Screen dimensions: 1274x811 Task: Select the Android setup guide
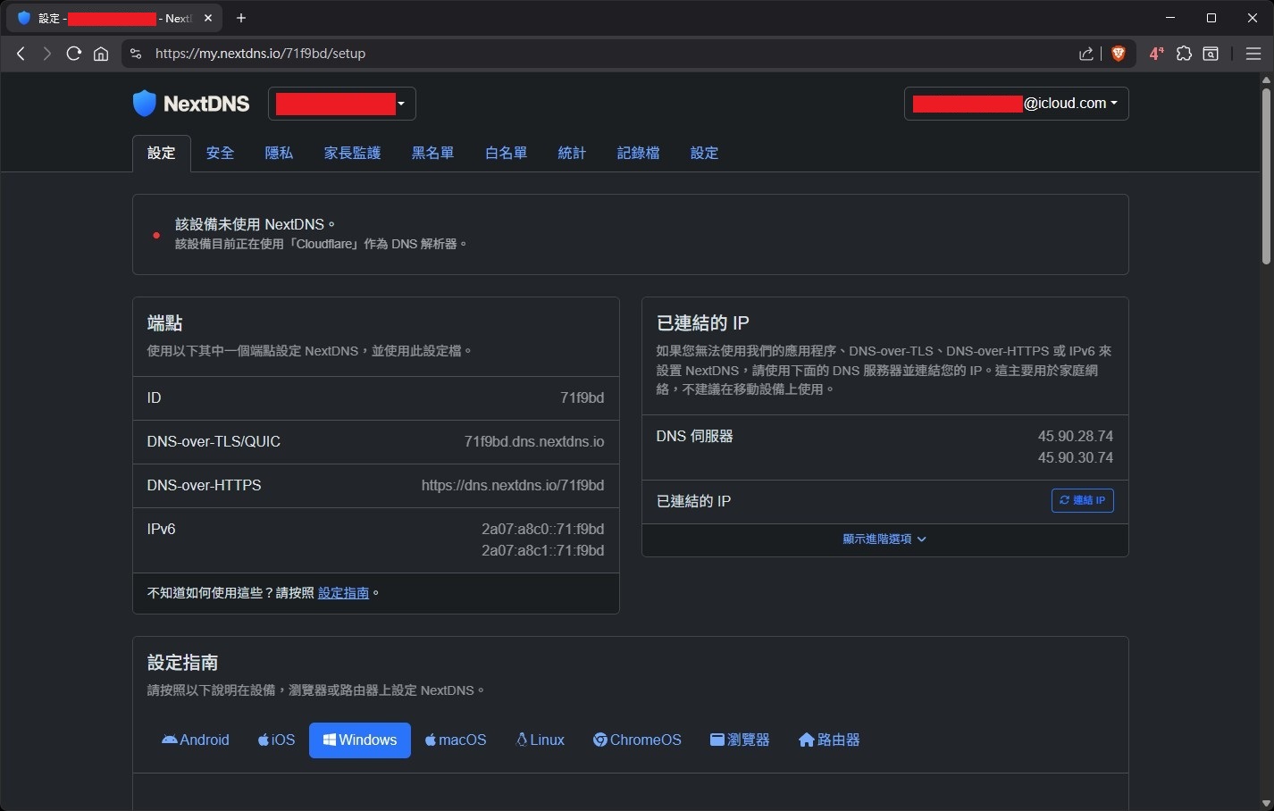click(x=196, y=740)
